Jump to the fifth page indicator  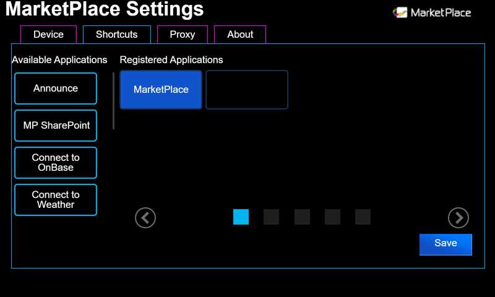(363, 217)
